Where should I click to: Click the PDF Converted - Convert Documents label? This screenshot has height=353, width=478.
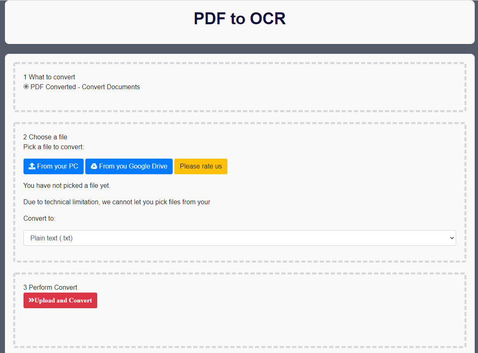pyautogui.click(x=85, y=87)
